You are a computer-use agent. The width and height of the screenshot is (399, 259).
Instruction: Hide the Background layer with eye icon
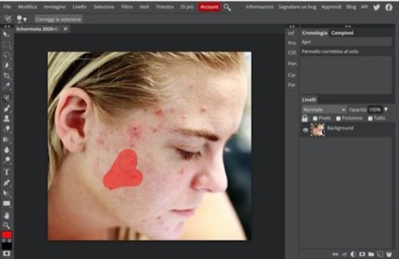click(305, 130)
